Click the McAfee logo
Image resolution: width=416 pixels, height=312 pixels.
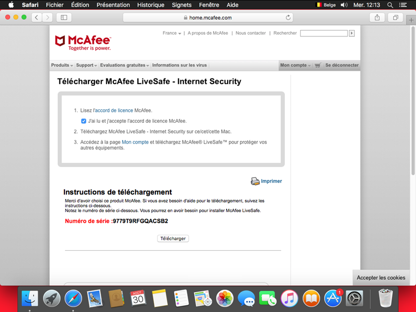coord(83,43)
